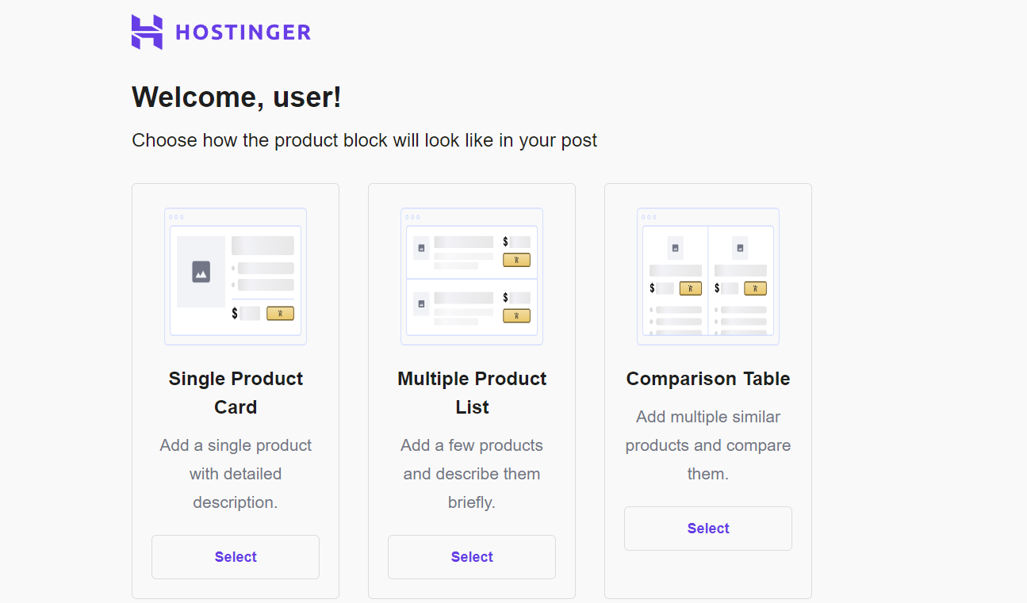Select the Multiple Product List layout

[471, 556]
